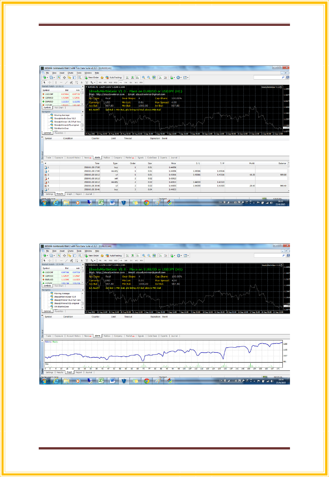Screen dimensions: 329x477
Task: Select USDCHF row in the Balance-graph window Market Watch
Action: point(61,273)
